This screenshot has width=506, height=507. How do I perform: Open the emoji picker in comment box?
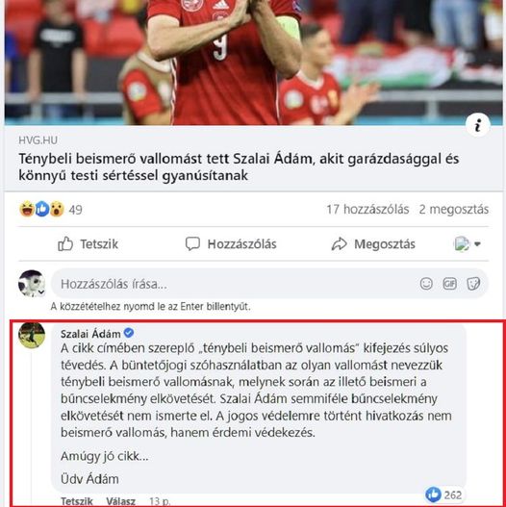(x=426, y=284)
